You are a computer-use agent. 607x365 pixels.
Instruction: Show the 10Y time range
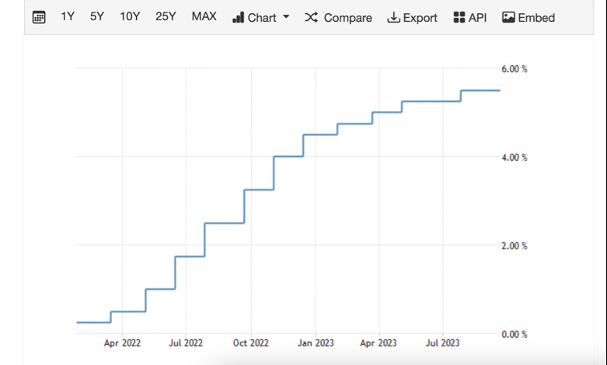(x=130, y=16)
